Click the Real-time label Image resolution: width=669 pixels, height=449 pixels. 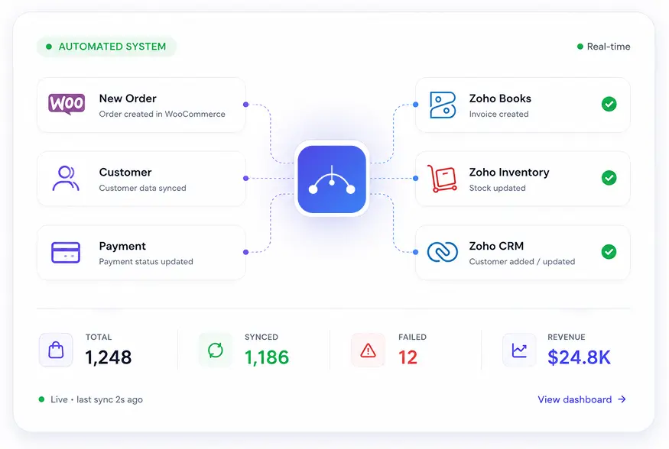point(609,47)
